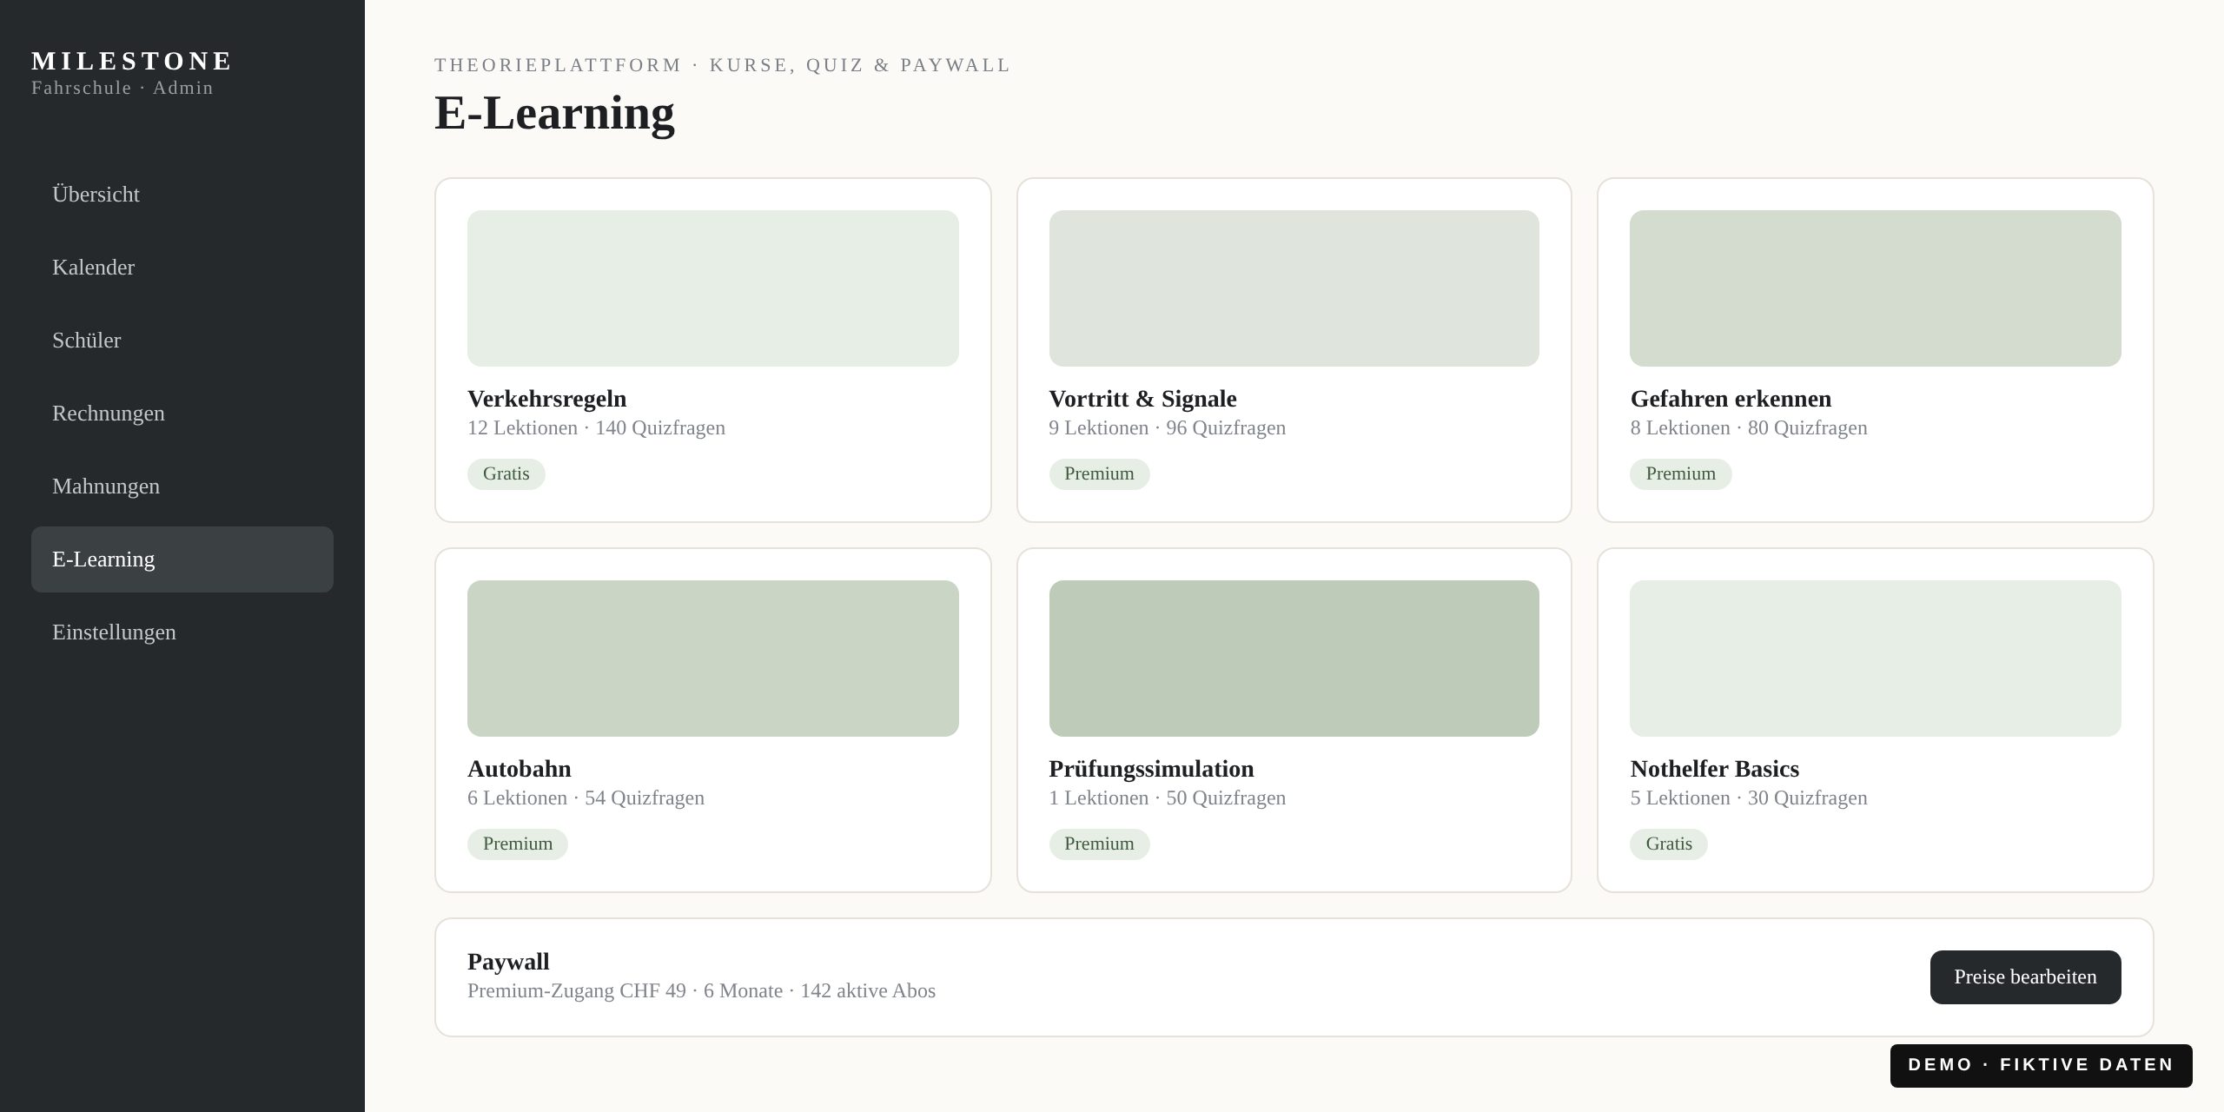Viewport: 2224px width, 1112px height.
Task: Select Rechnungen in the sidebar
Action: pyautogui.click(x=182, y=414)
